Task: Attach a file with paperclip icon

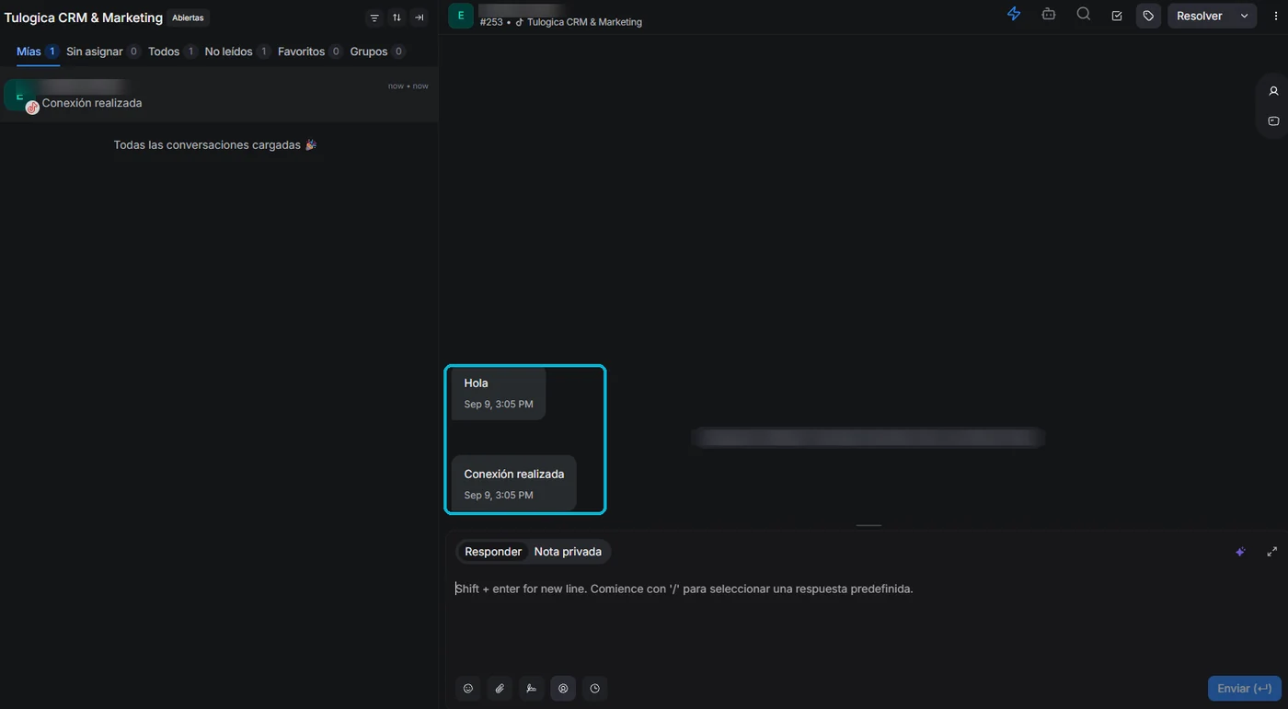Action: (x=500, y=688)
